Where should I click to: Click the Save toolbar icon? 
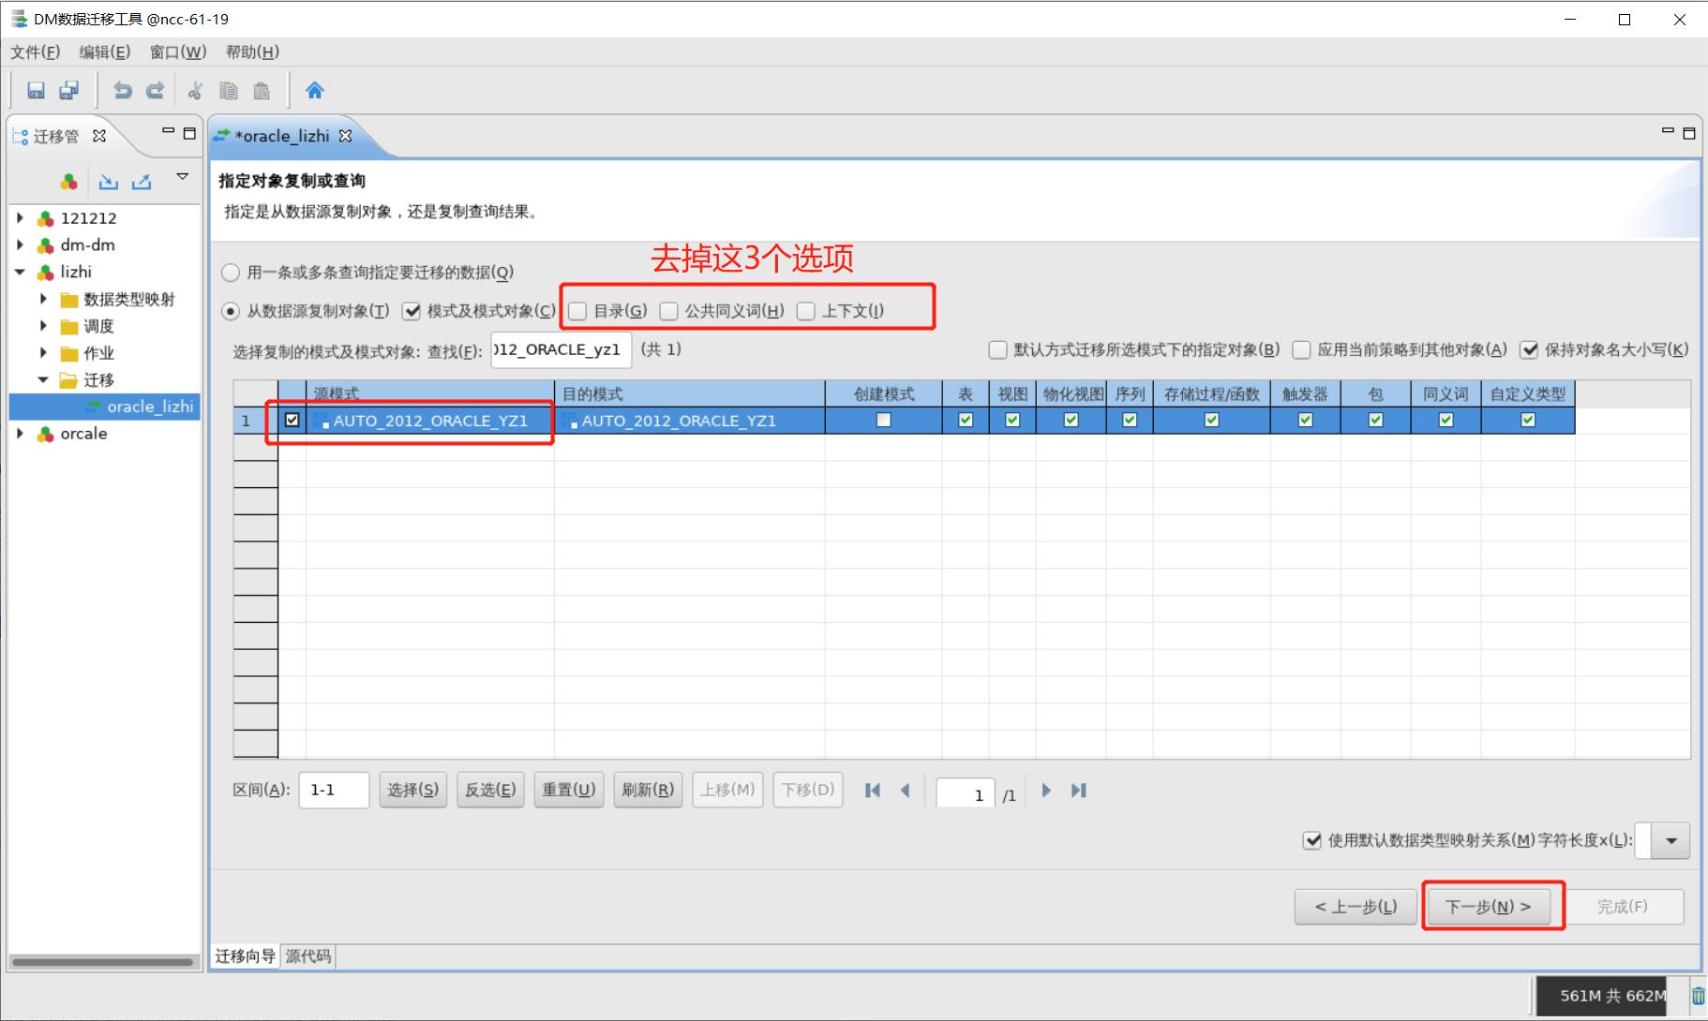coord(36,90)
